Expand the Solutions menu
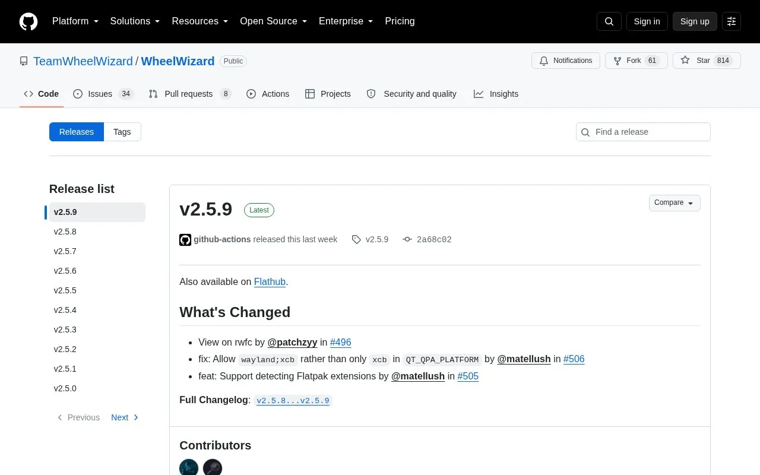Screen dimensions: 760x475 pos(135,21)
